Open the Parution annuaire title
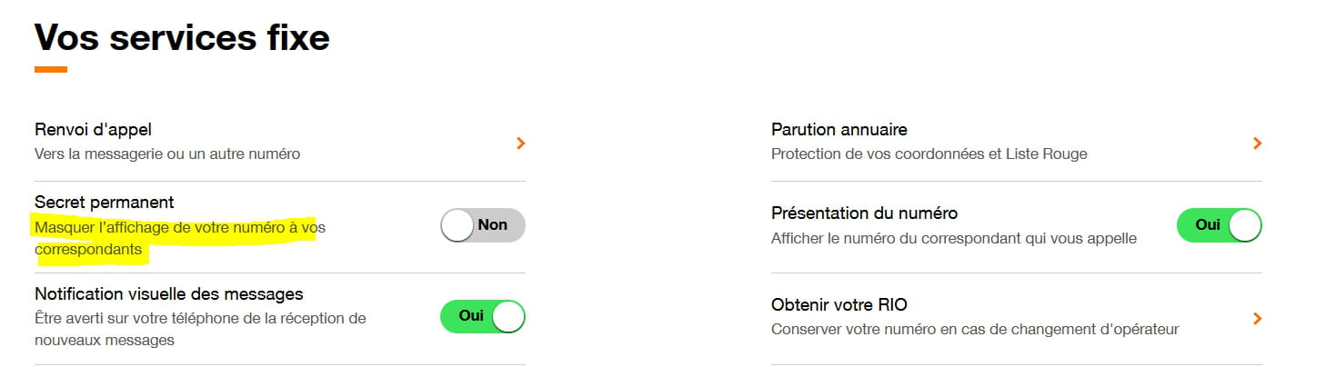 click(x=839, y=130)
